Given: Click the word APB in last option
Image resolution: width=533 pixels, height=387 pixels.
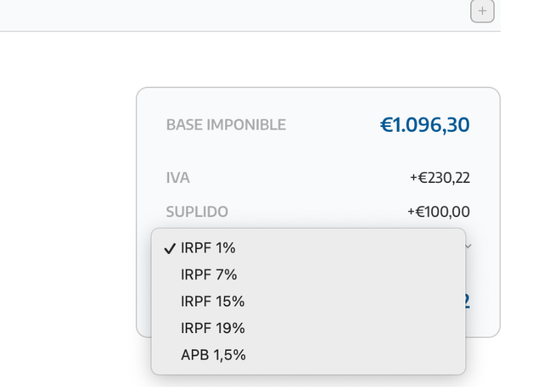Looking at the screenshot, I should [x=194, y=355].
